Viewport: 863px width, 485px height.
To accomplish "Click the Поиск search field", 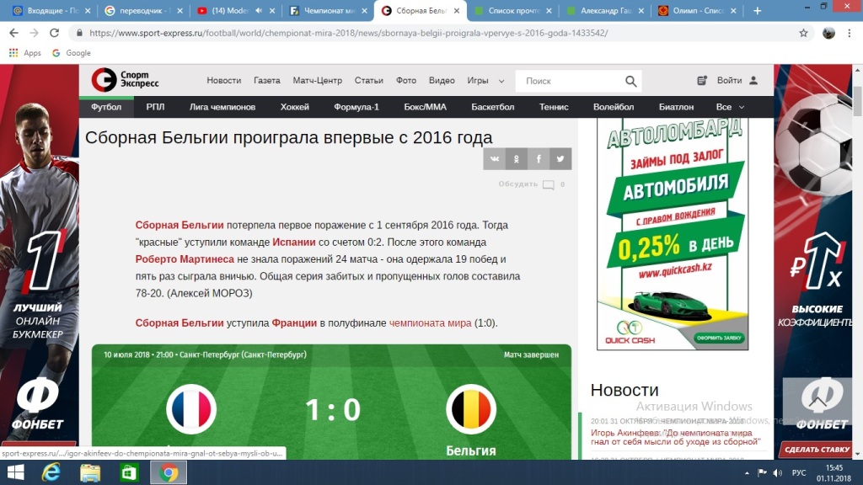I will coord(572,81).
